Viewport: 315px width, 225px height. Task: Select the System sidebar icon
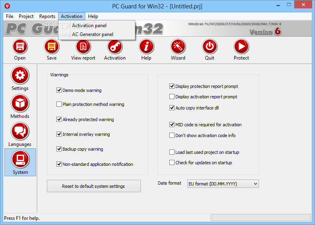coord(20,159)
